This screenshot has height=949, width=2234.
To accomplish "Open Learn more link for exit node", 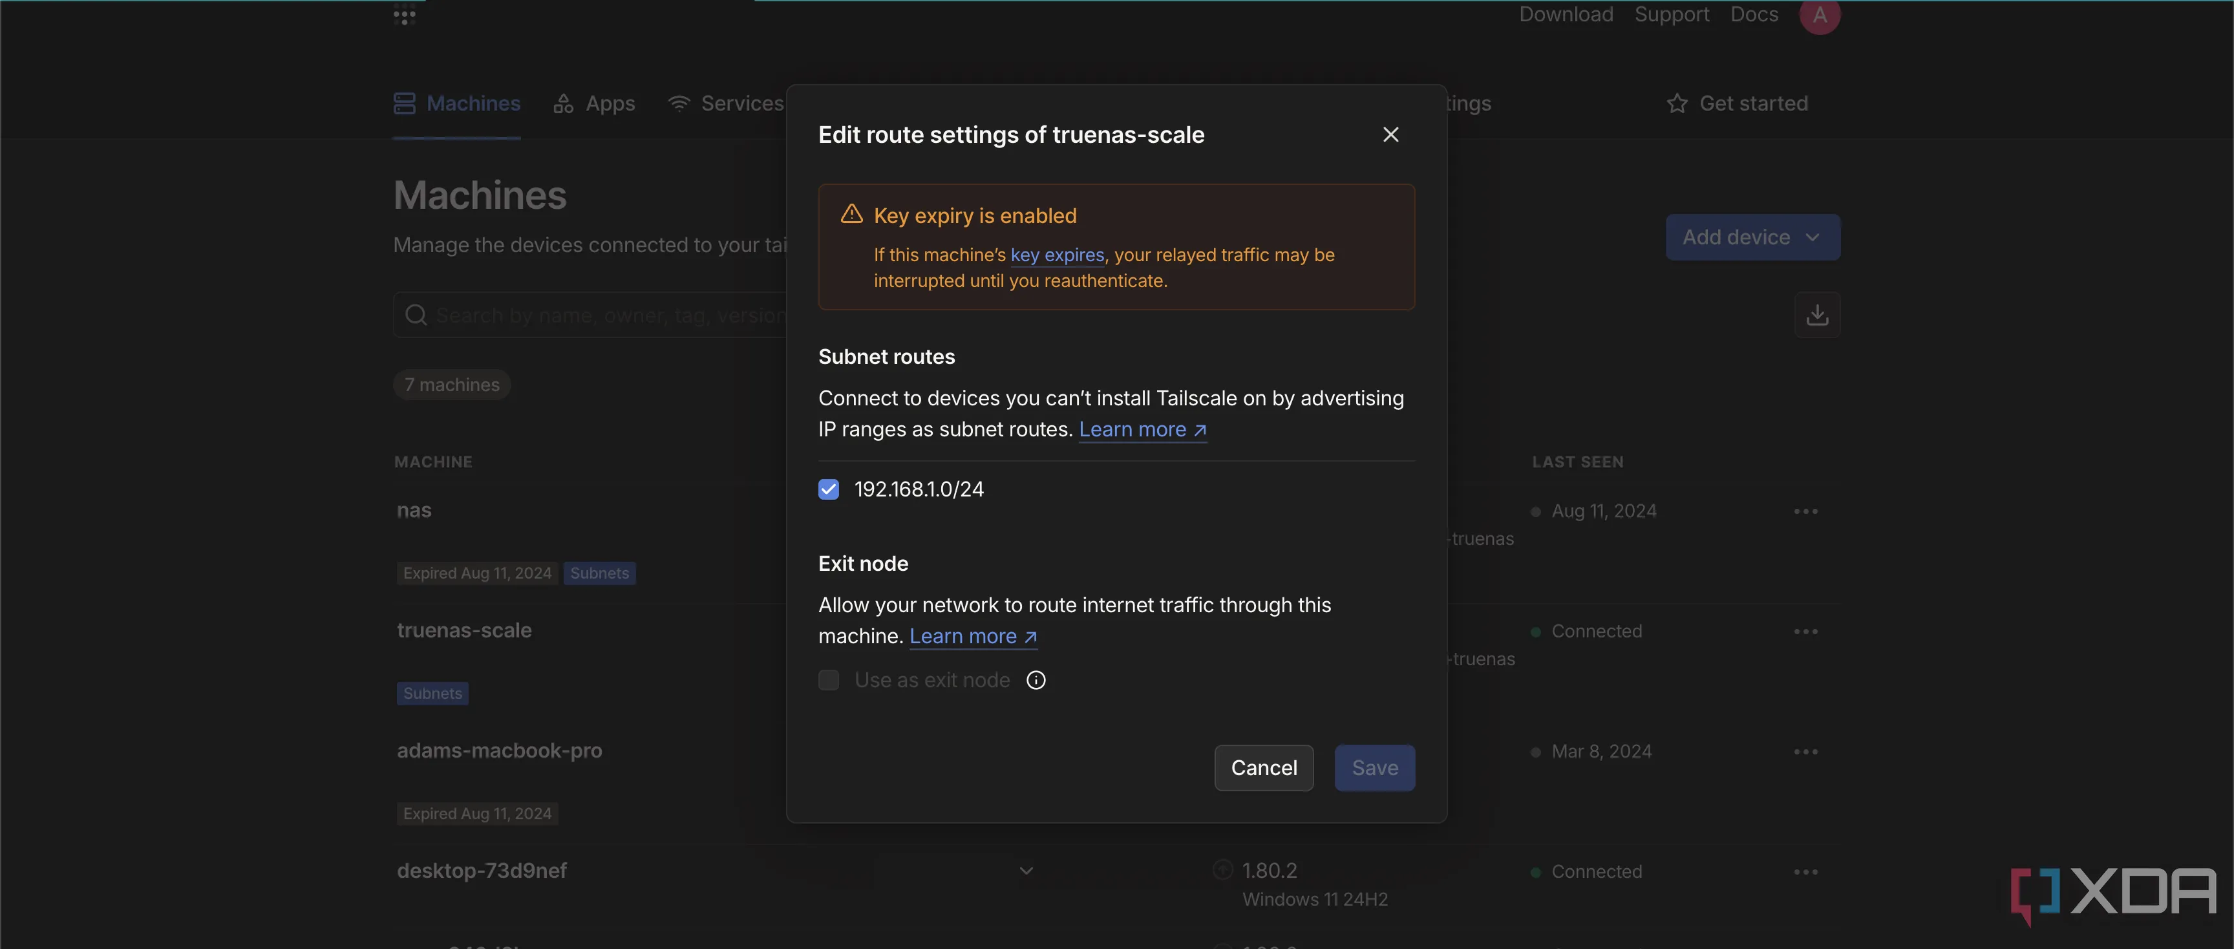I will (x=973, y=636).
